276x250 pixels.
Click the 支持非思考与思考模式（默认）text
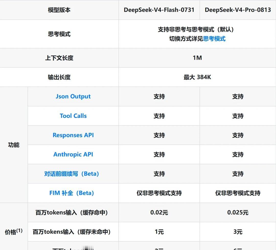pos(196,29)
